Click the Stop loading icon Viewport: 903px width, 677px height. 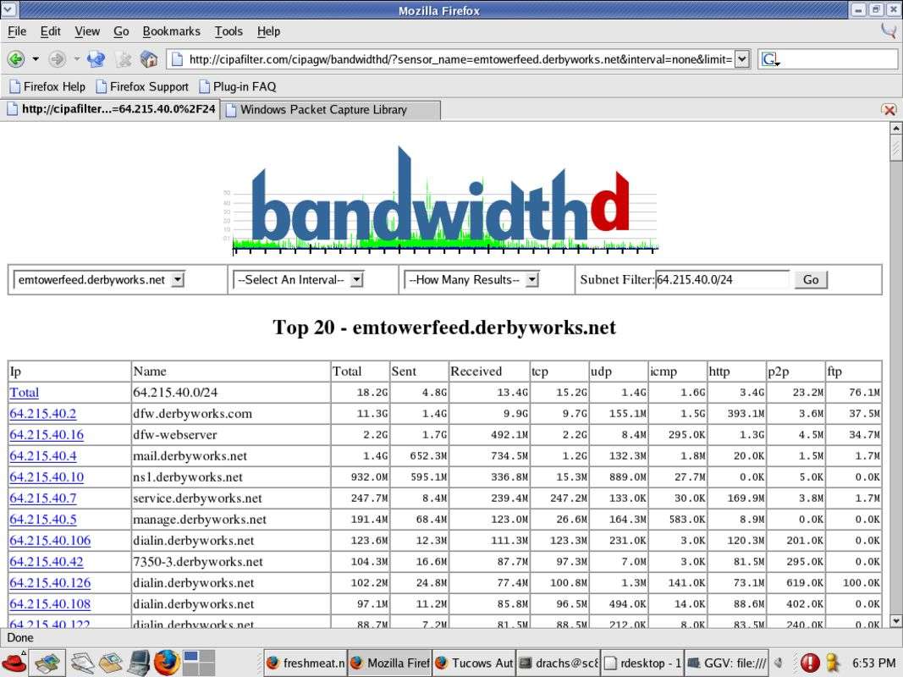tap(124, 58)
